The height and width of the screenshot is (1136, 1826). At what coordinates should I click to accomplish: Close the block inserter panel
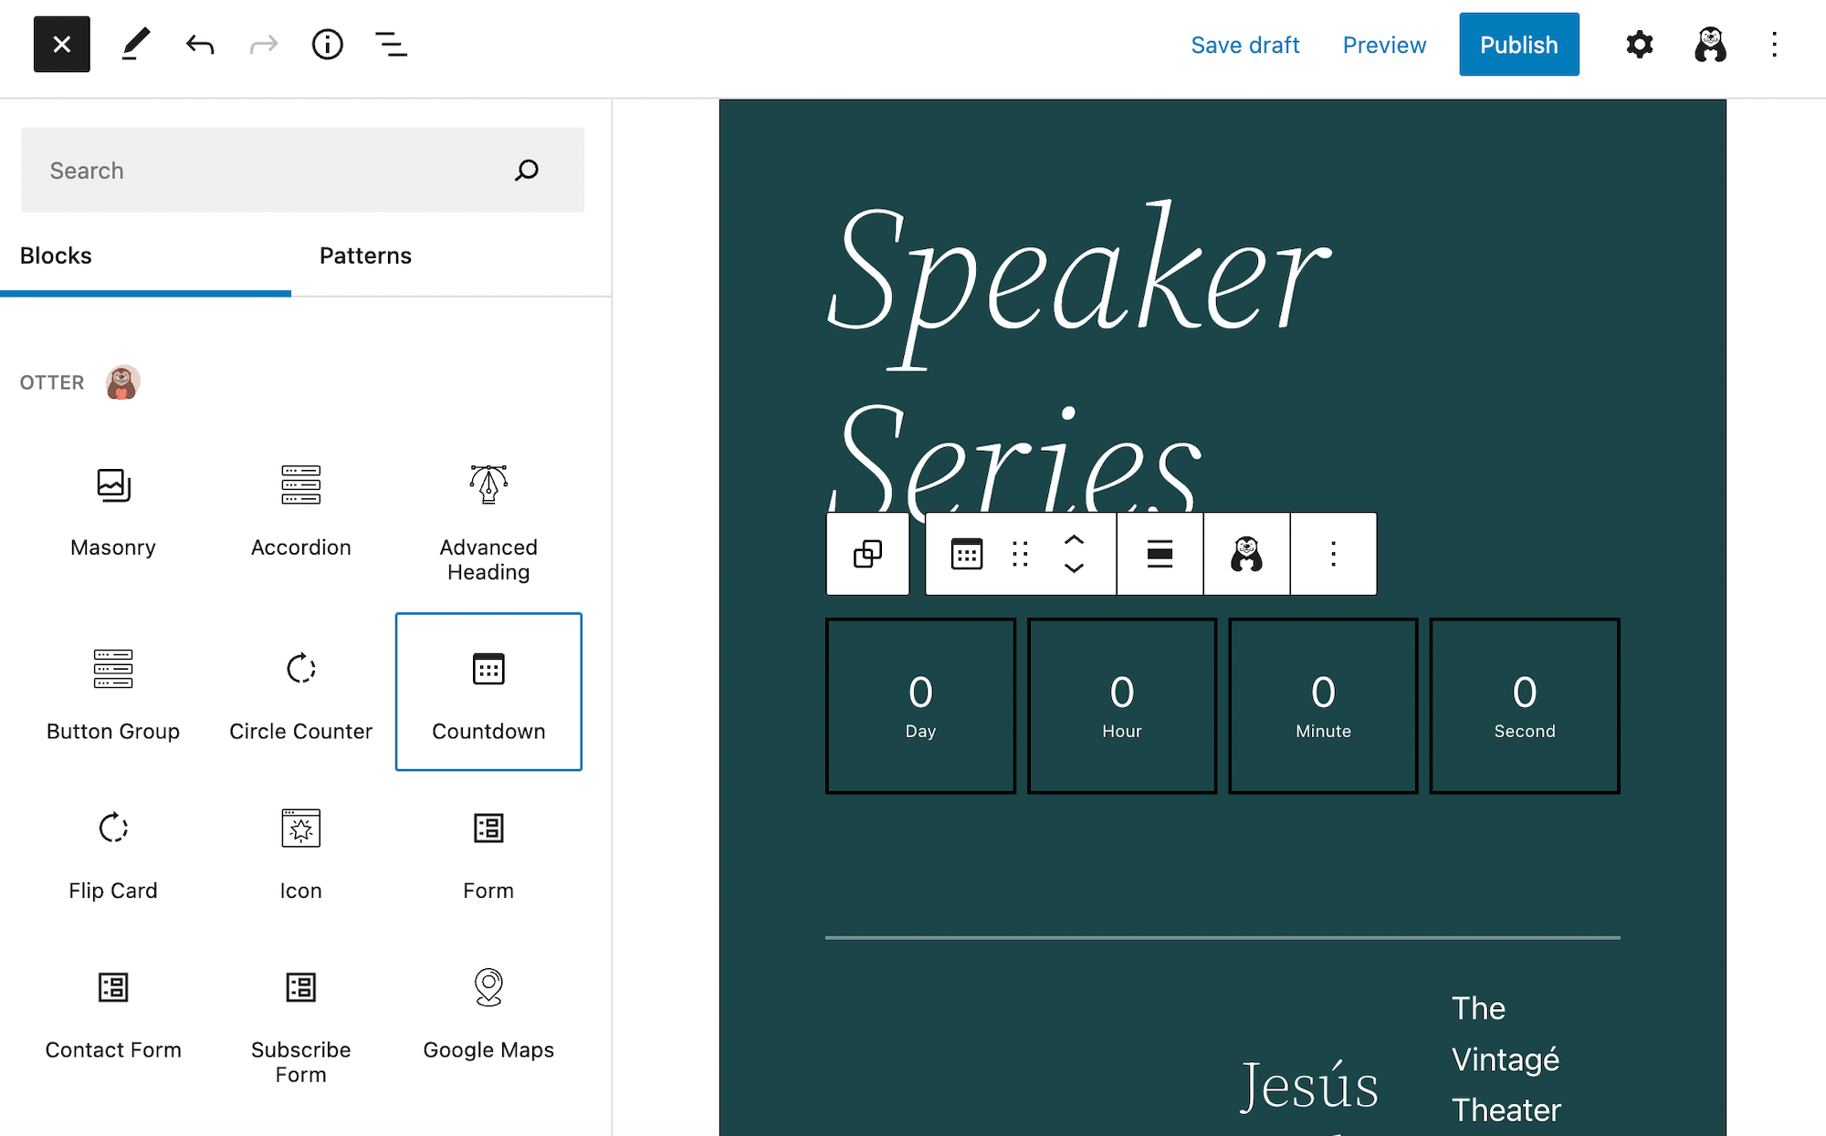coord(61,44)
